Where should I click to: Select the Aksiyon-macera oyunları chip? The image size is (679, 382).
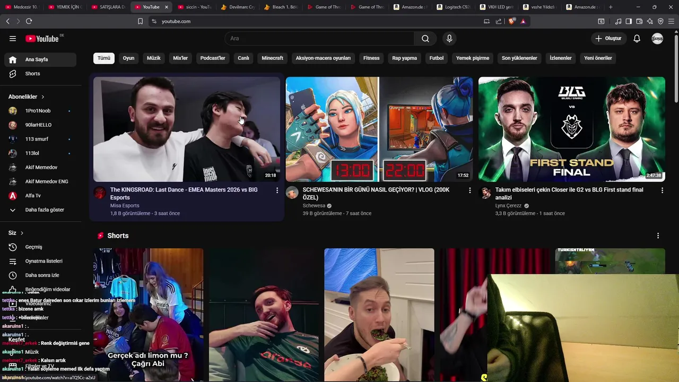coord(323,58)
